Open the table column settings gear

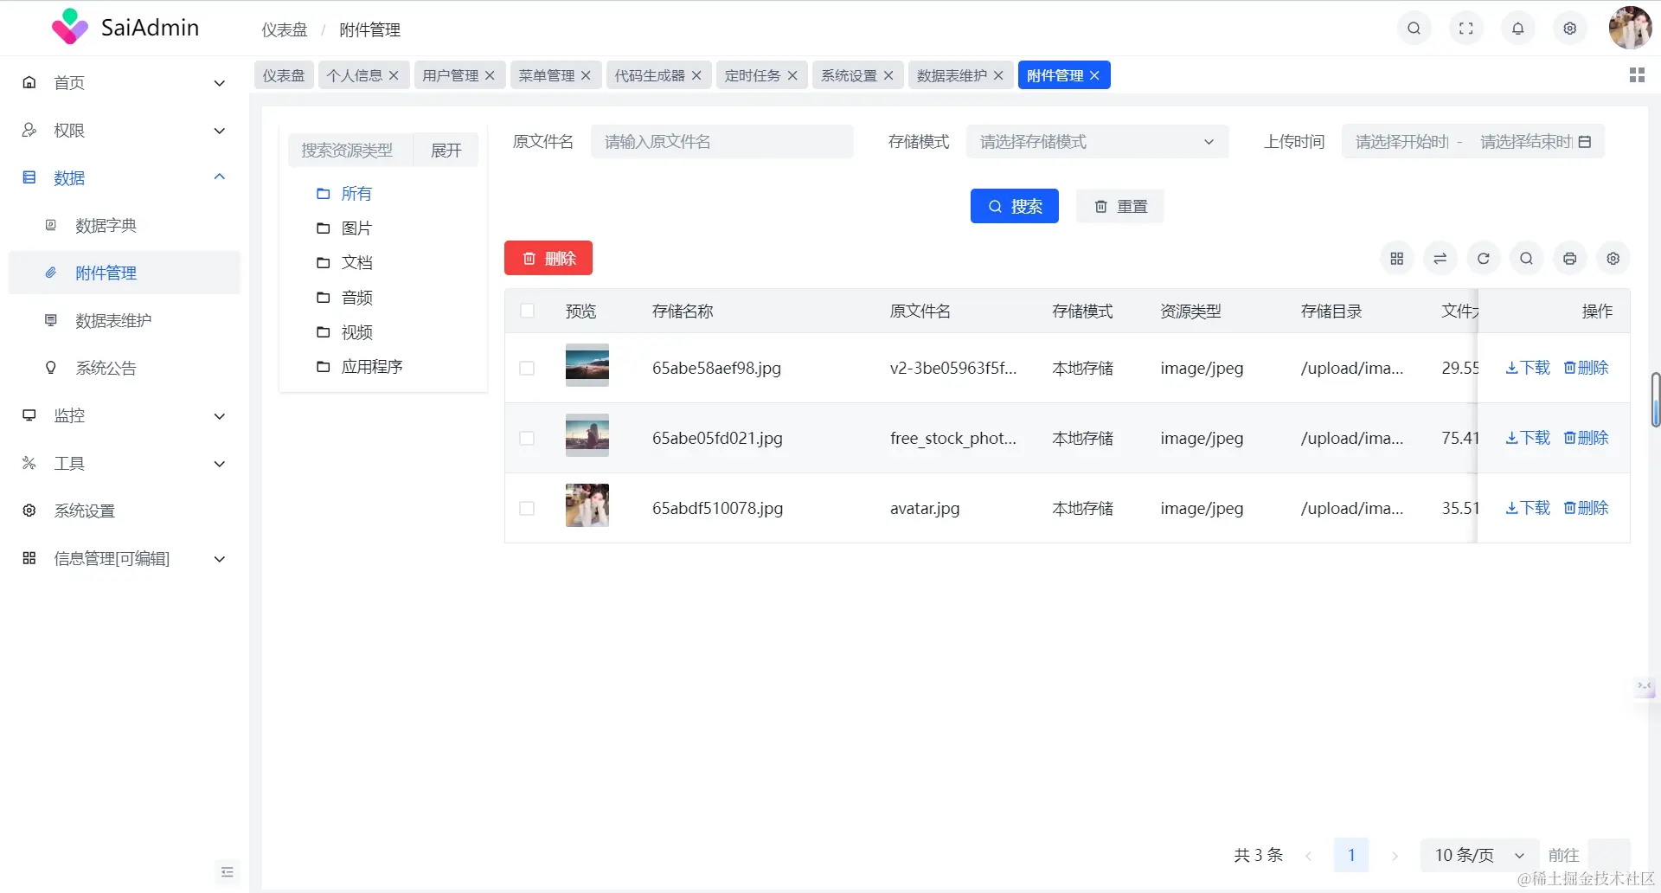click(x=1613, y=258)
